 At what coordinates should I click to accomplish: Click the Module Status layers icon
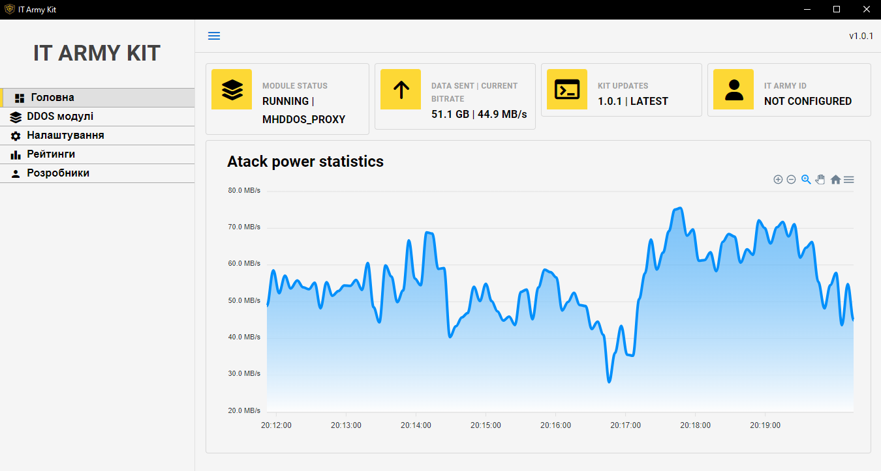click(x=232, y=89)
